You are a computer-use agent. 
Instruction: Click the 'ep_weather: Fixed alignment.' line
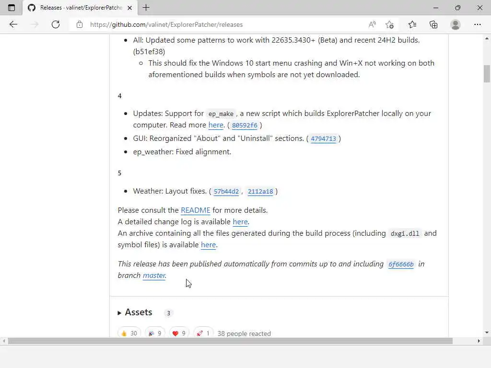(182, 152)
